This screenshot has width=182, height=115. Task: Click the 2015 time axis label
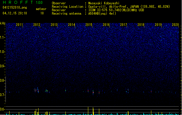89,25
